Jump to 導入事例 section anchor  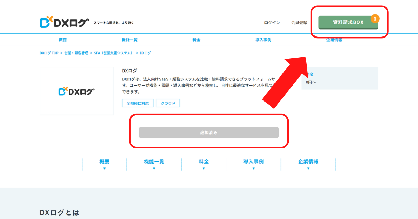point(254,162)
